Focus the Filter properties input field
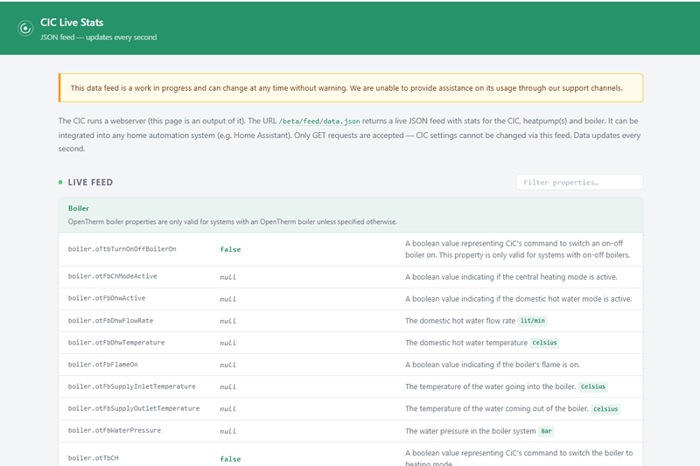Viewport: 700px width, 466px height. click(x=579, y=182)
